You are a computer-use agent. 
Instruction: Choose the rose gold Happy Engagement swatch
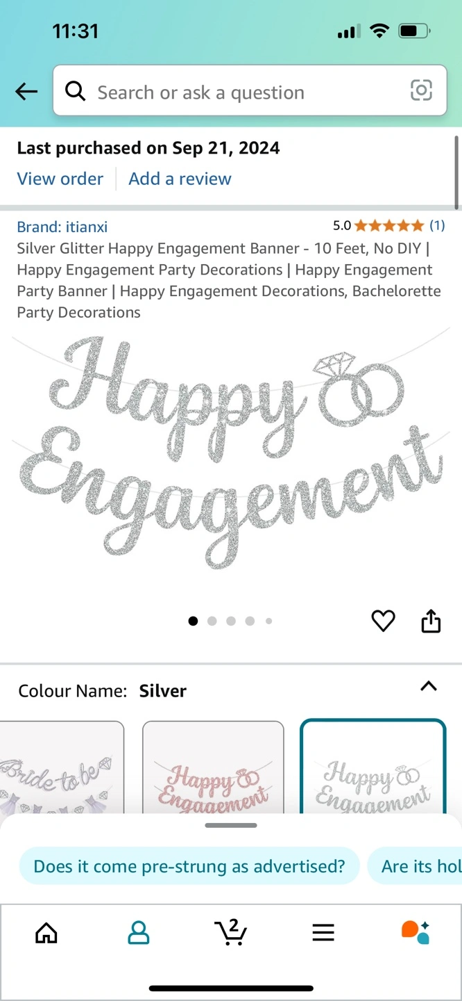pyautogui.click(x=213, y=767)
